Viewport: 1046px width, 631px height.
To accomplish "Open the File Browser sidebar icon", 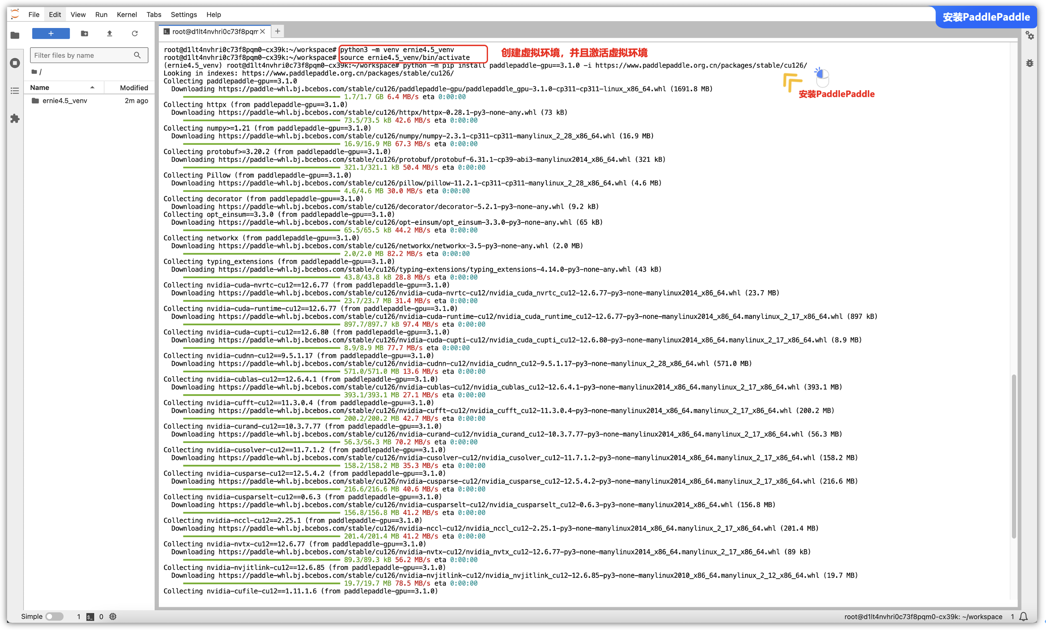I will point(15,35).
